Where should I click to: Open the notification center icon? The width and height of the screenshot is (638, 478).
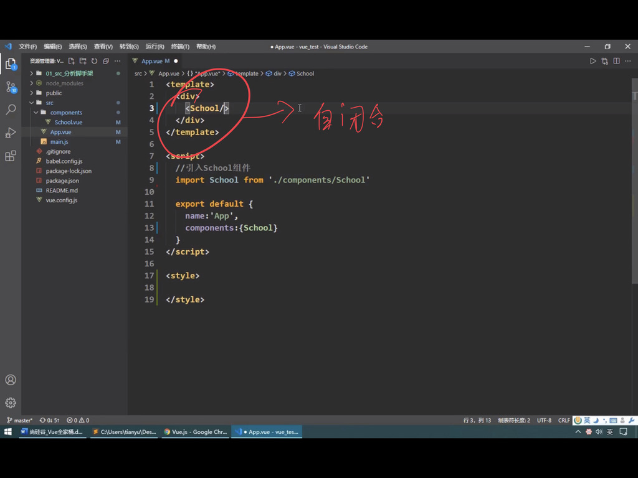click(x=623, y=432)
